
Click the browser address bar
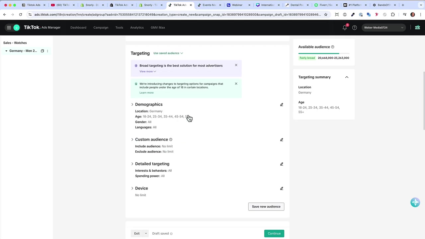point(178,15)
